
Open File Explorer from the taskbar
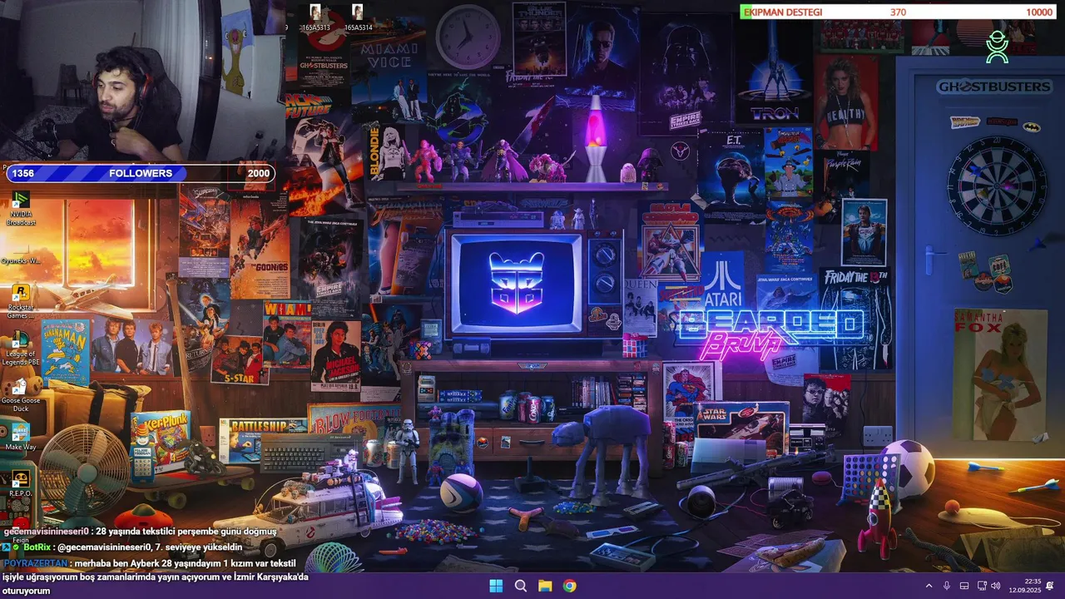545,586
